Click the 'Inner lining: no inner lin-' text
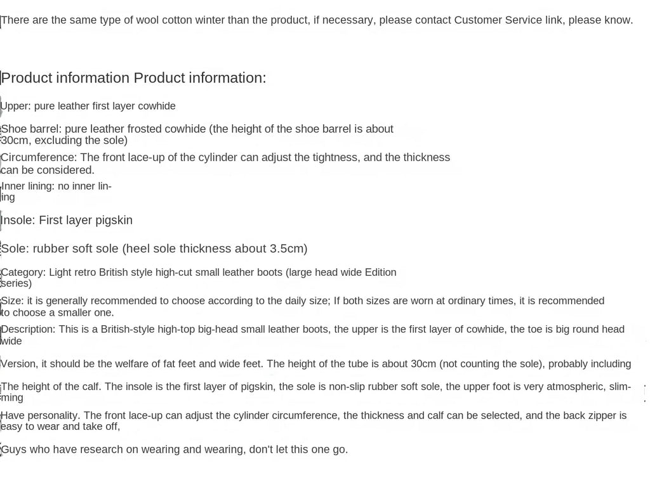The image size is (650, 478). pos(56,186)
